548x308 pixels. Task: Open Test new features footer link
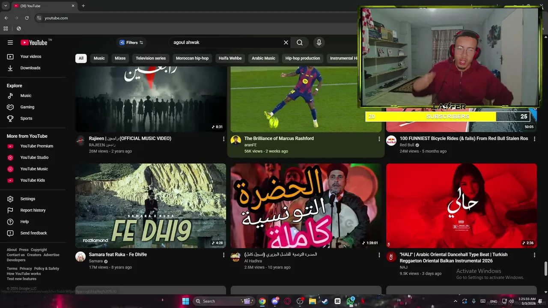pos(21,279)
